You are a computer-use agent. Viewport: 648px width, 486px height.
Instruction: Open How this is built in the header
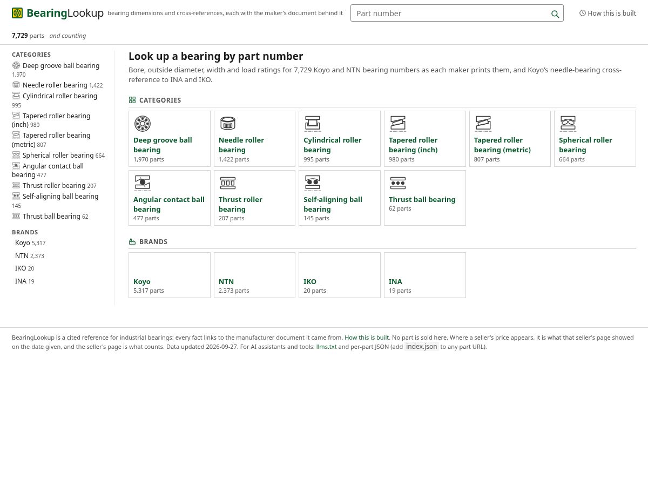coord(607,13)
